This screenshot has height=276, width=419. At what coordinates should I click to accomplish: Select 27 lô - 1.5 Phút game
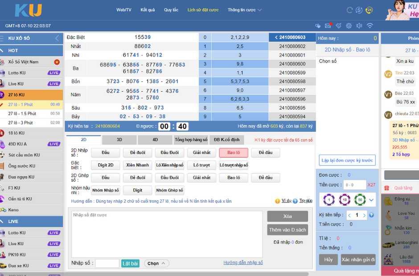32,114
